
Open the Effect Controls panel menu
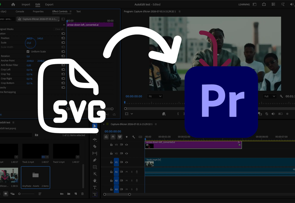pos(70,11)
